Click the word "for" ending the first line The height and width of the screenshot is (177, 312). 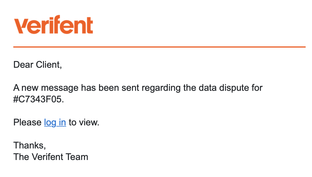(256, 88)
